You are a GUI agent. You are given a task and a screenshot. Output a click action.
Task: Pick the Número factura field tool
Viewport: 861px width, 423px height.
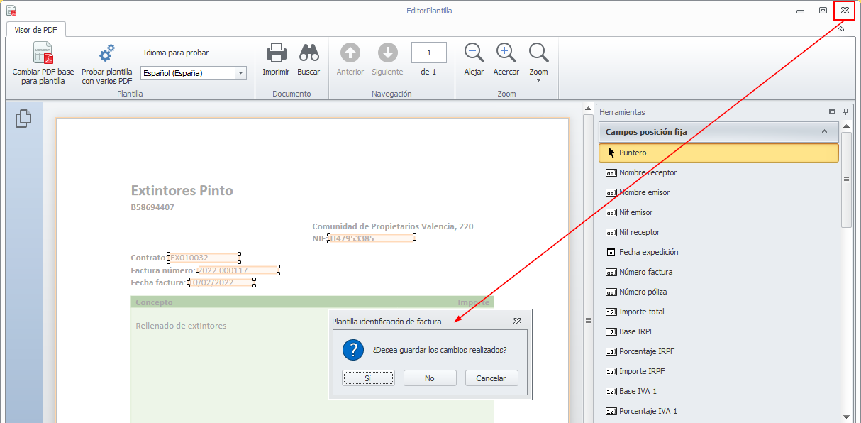(x=718, y=272)
